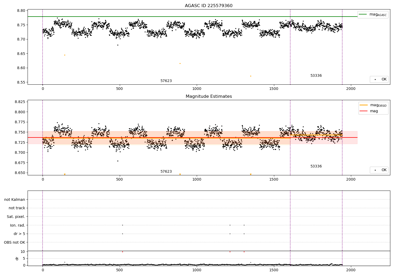Click the orange outlier near 8.645 in top plot
394x276 pixels.
pyautogui.click(x=65, y=55)
